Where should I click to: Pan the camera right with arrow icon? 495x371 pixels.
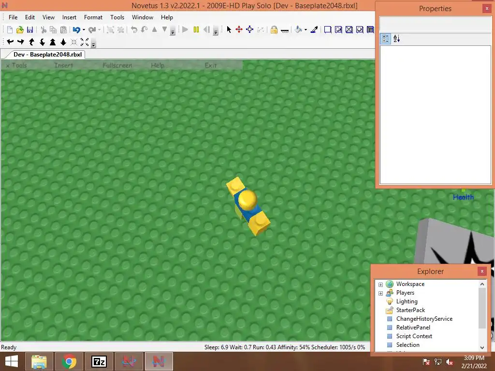21,42
